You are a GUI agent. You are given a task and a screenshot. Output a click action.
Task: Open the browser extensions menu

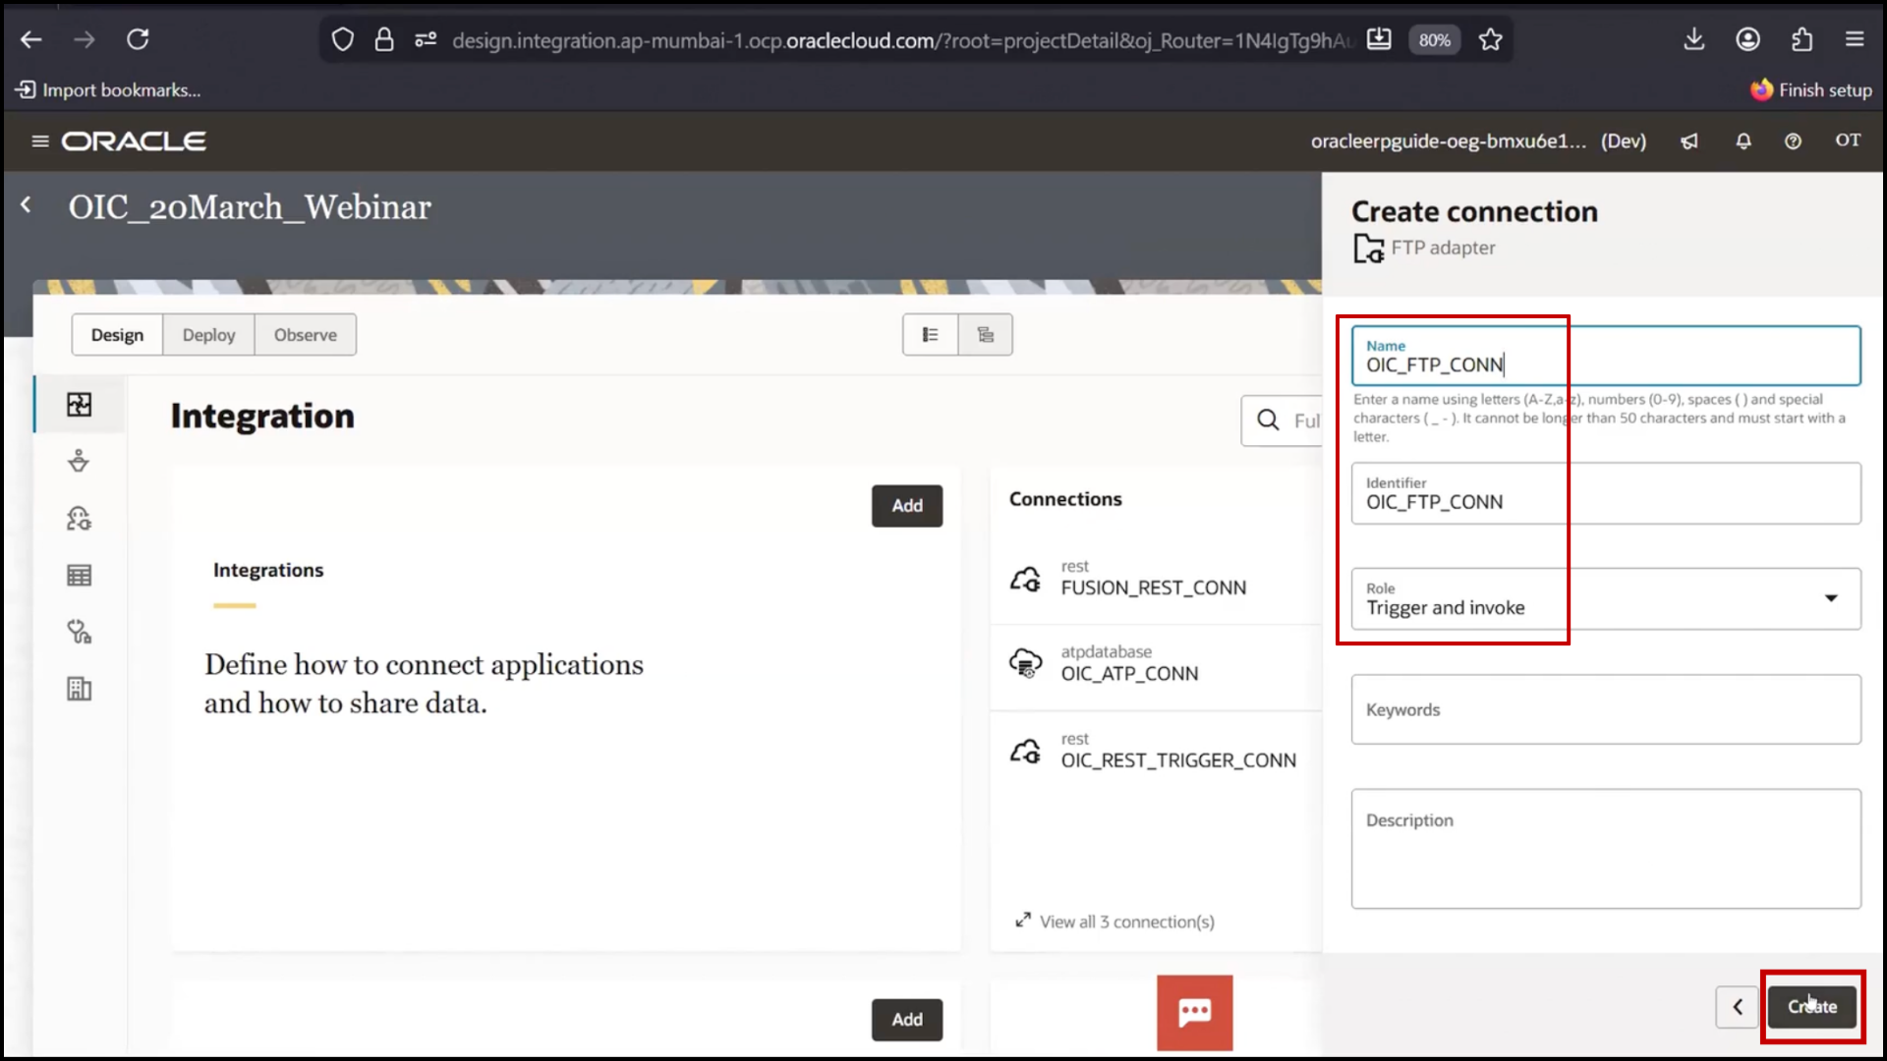click(1801, 39)
